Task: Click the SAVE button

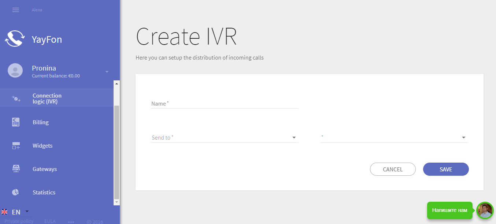Action: 446,169
